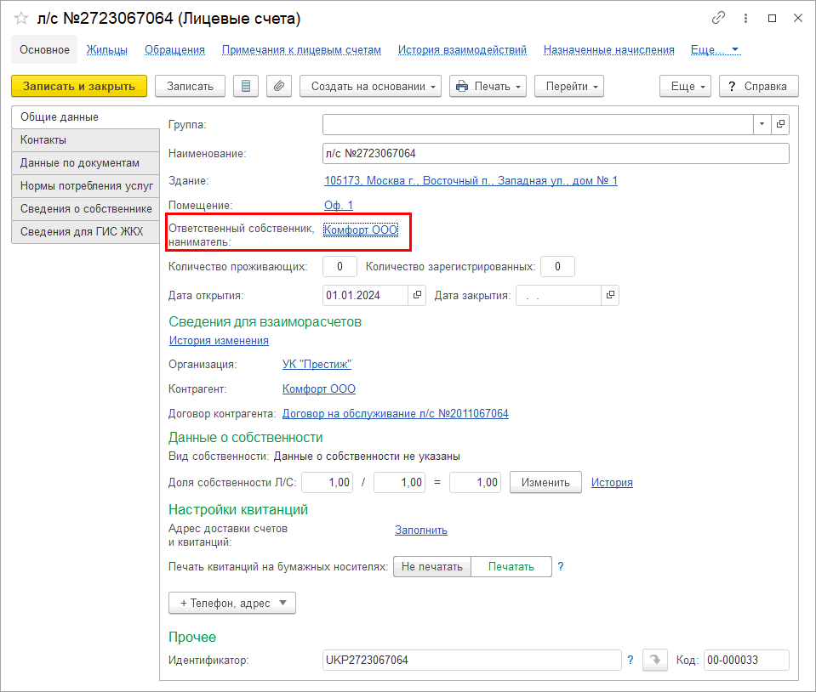Open the vertical three-dots window menu

[745, 18]
